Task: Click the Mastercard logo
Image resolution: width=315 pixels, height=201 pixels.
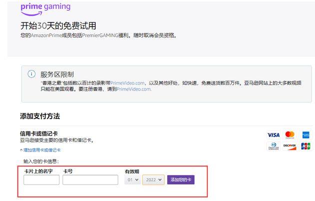Action: coord(290,135)
